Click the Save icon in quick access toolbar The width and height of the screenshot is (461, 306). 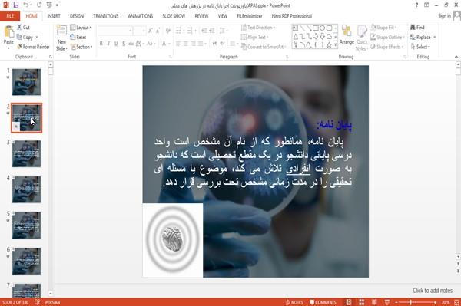click(16, 5)
